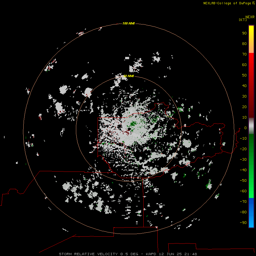Click the 0 value on the velocity scale
Screen dimensions: 256x256
[245, 128]
